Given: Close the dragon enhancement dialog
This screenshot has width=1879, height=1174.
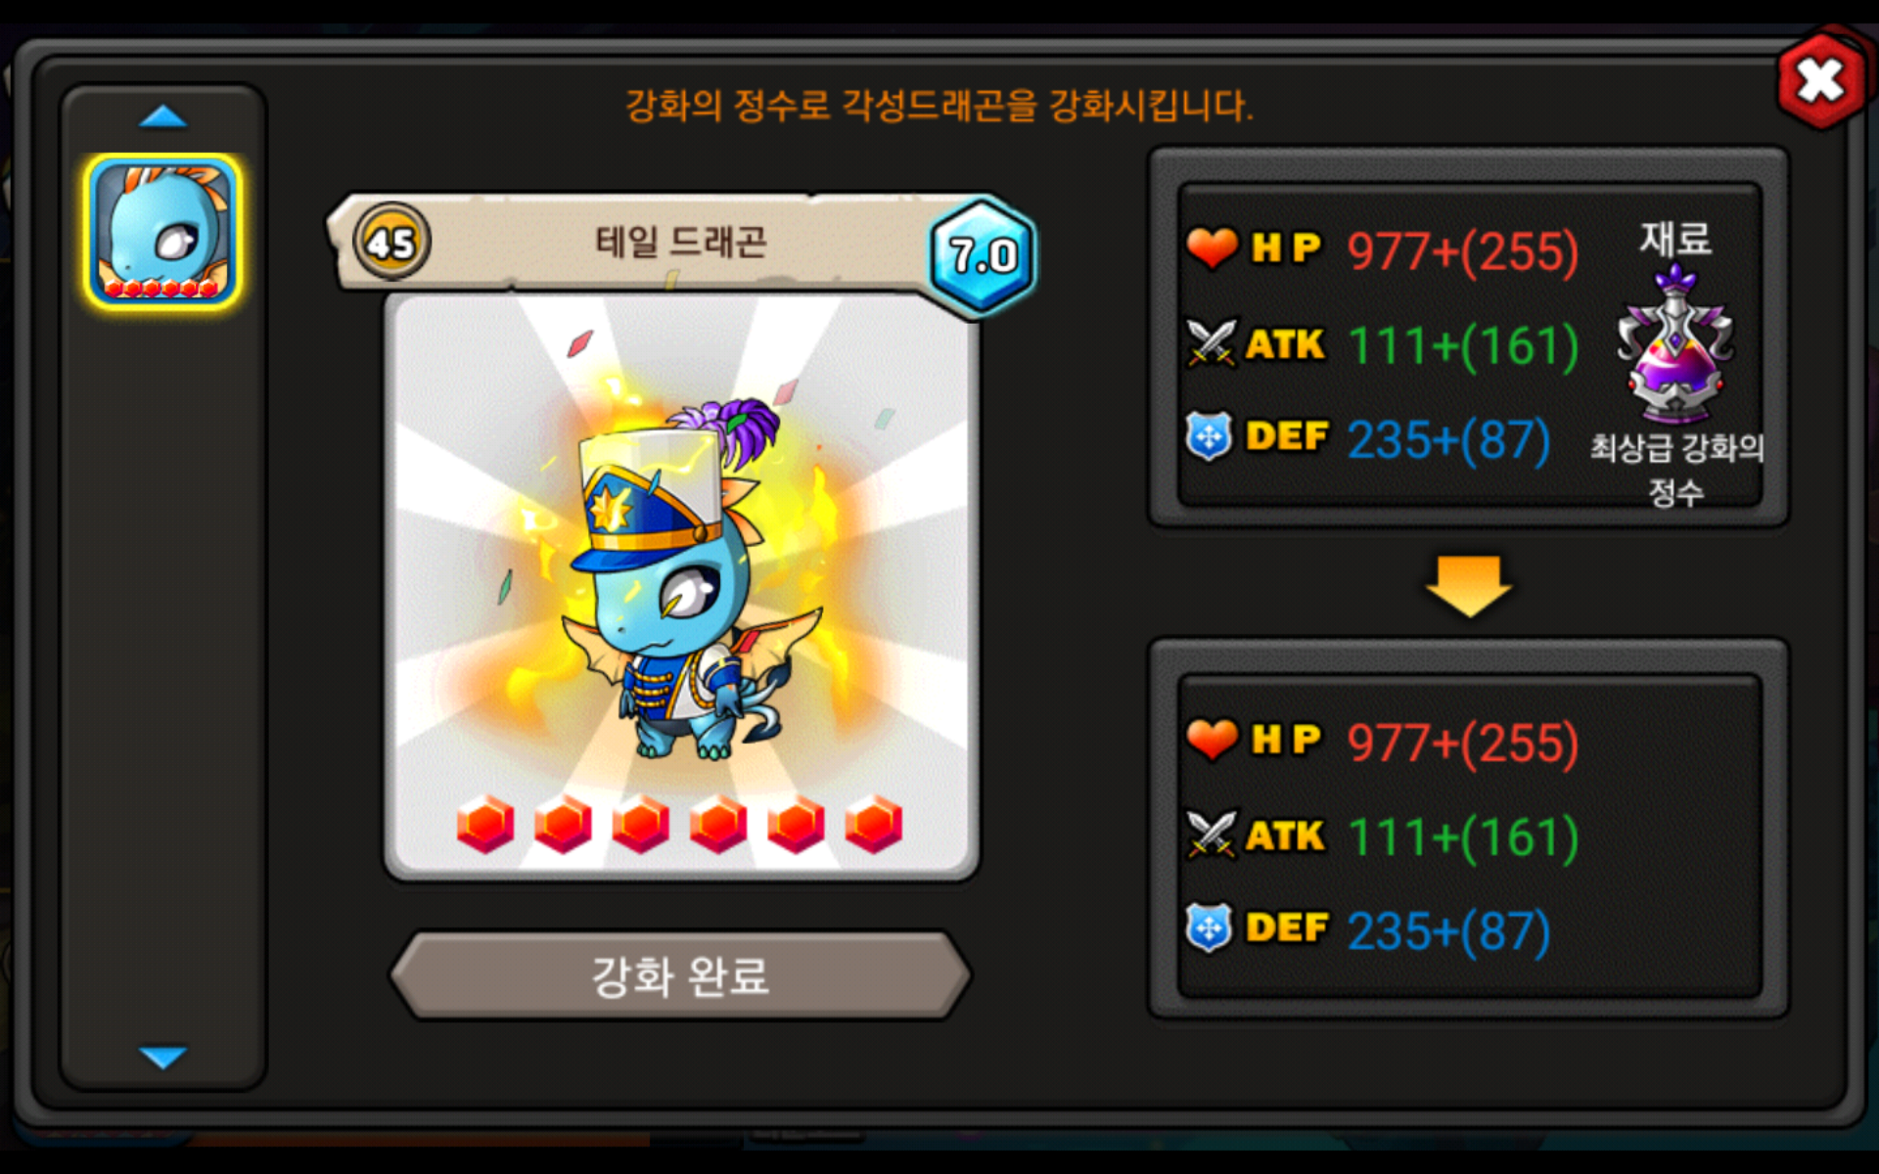Looking at the screenshot, I should coord(1820,80).
